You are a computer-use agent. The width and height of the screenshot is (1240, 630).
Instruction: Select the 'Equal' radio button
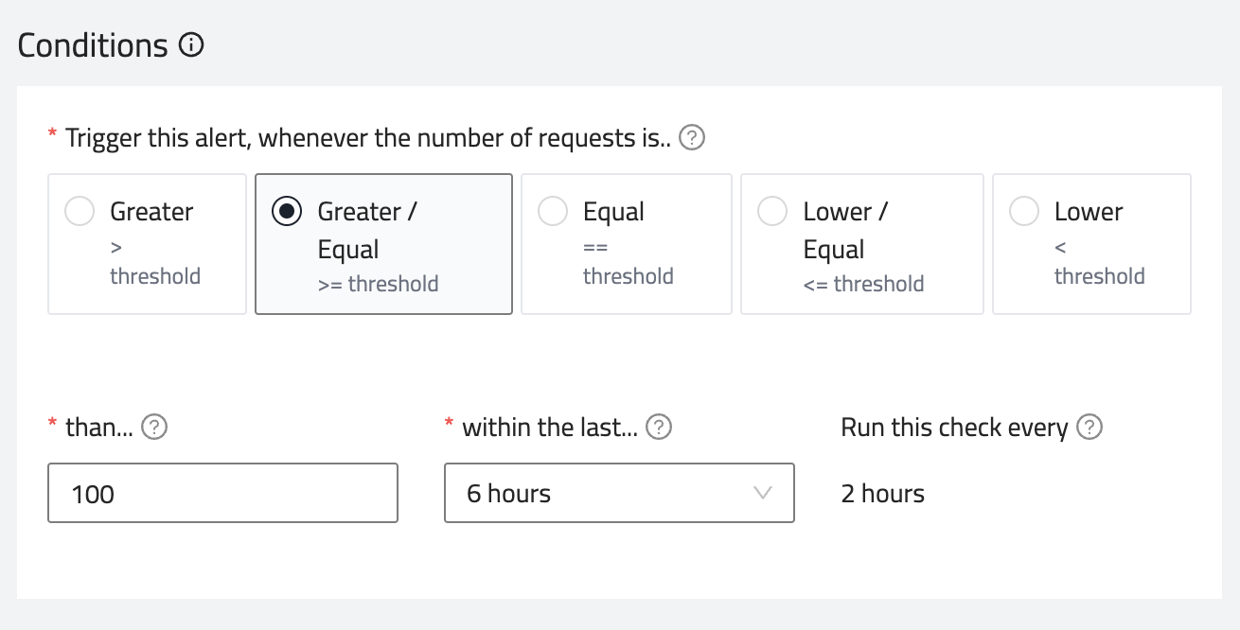553,212
